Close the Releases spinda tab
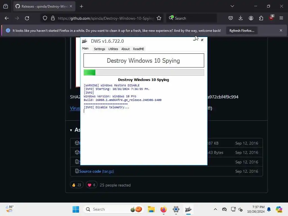 point(71,6)
